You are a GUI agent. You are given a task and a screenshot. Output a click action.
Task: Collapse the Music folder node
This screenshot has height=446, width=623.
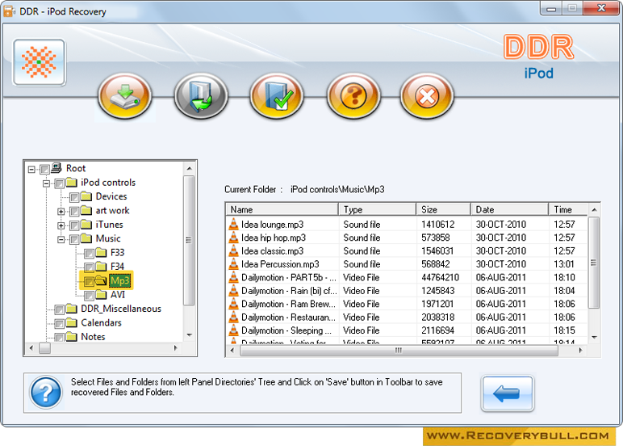(61, 239)
